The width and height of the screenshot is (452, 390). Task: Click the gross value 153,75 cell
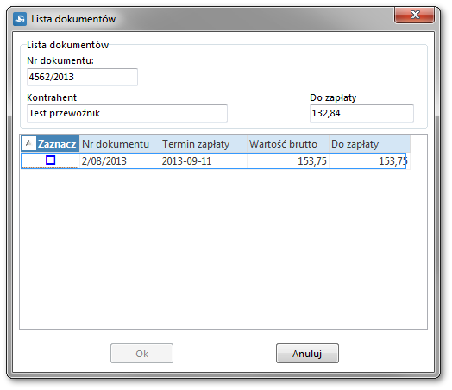[x=288, y=160]
